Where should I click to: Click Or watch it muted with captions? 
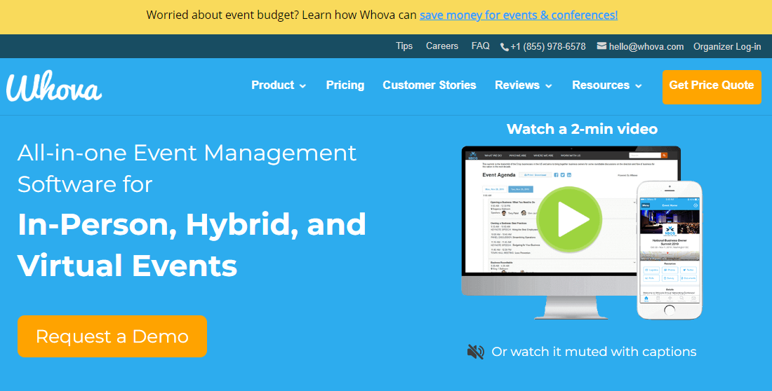tap(594, 352)
